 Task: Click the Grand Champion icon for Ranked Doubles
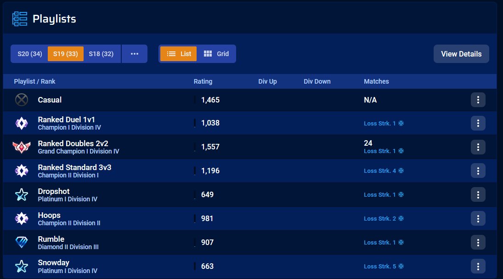[22, 147]
